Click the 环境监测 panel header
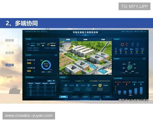Screen dimensions: 153x122 tap(117, 39)
